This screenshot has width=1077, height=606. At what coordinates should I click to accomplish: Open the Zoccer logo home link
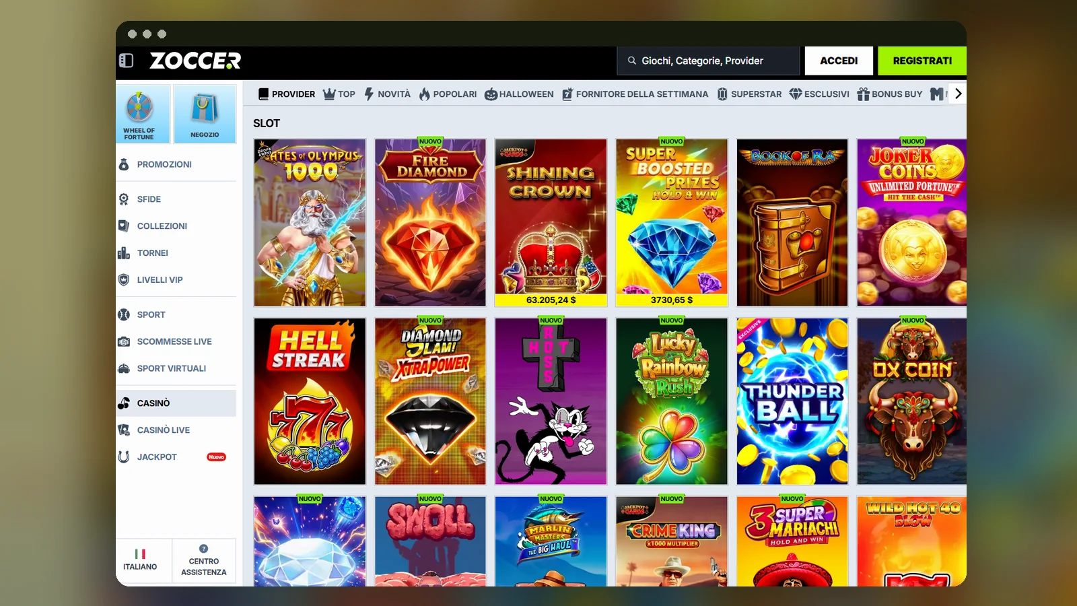195,61
